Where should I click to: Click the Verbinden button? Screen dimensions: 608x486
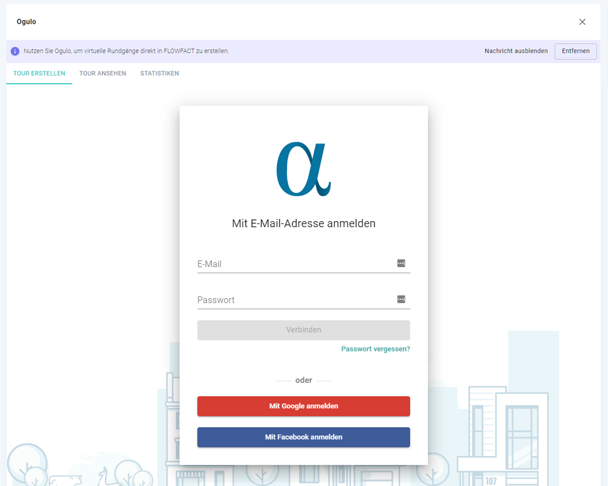[304, 330]
